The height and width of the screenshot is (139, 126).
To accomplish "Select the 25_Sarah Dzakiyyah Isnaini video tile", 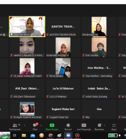I will (27, 68).
